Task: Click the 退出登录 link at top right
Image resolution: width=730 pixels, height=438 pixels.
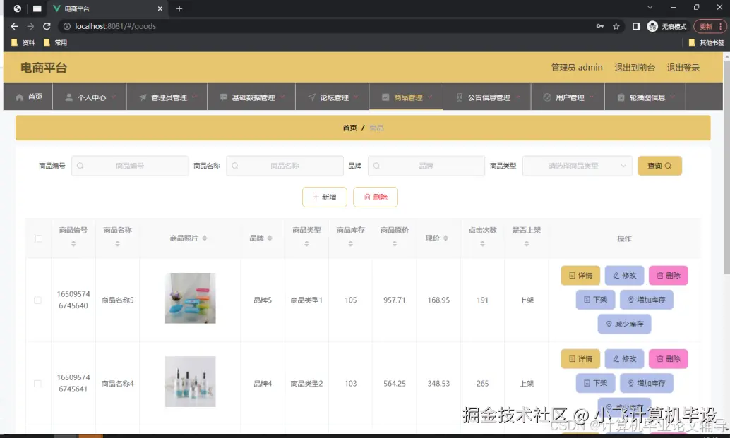Action: 682,67
